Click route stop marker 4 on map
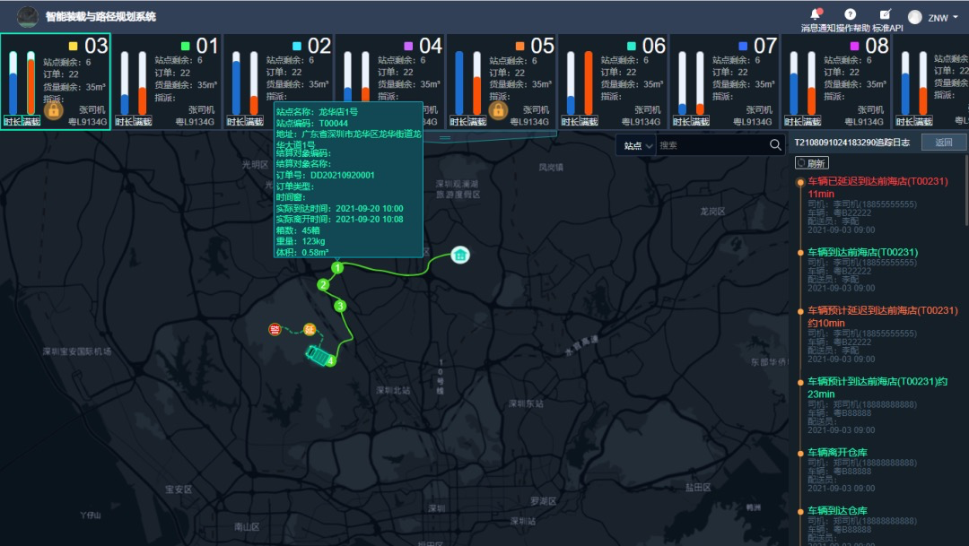Screen dimensions: 969x546 coord(332,360)
